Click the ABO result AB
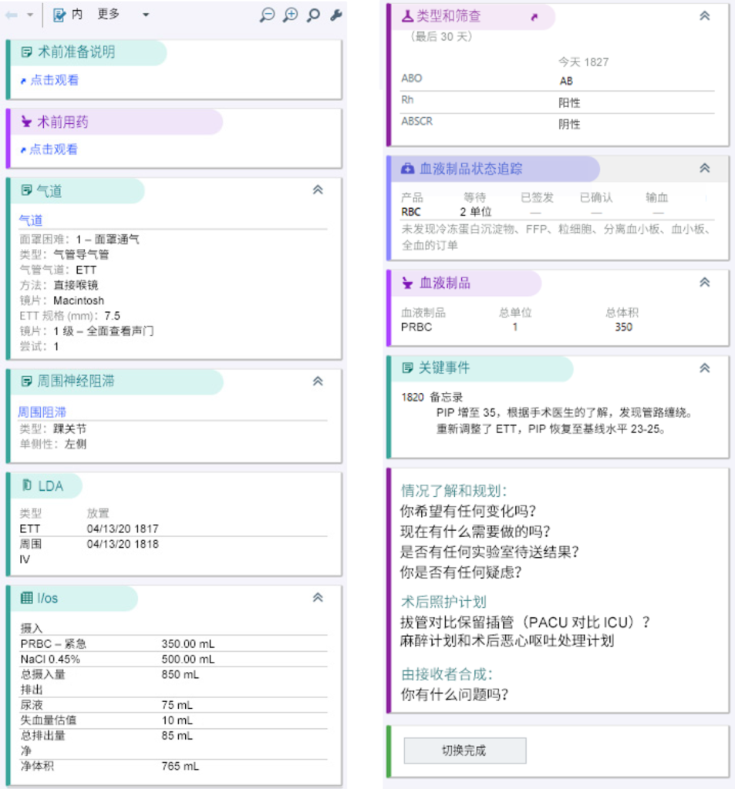Screen dimensions: 735x789 click(566, 81)
